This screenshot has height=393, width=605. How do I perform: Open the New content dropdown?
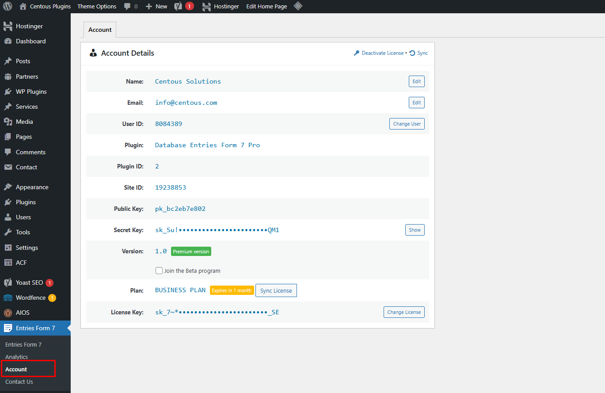click(156, 7)
